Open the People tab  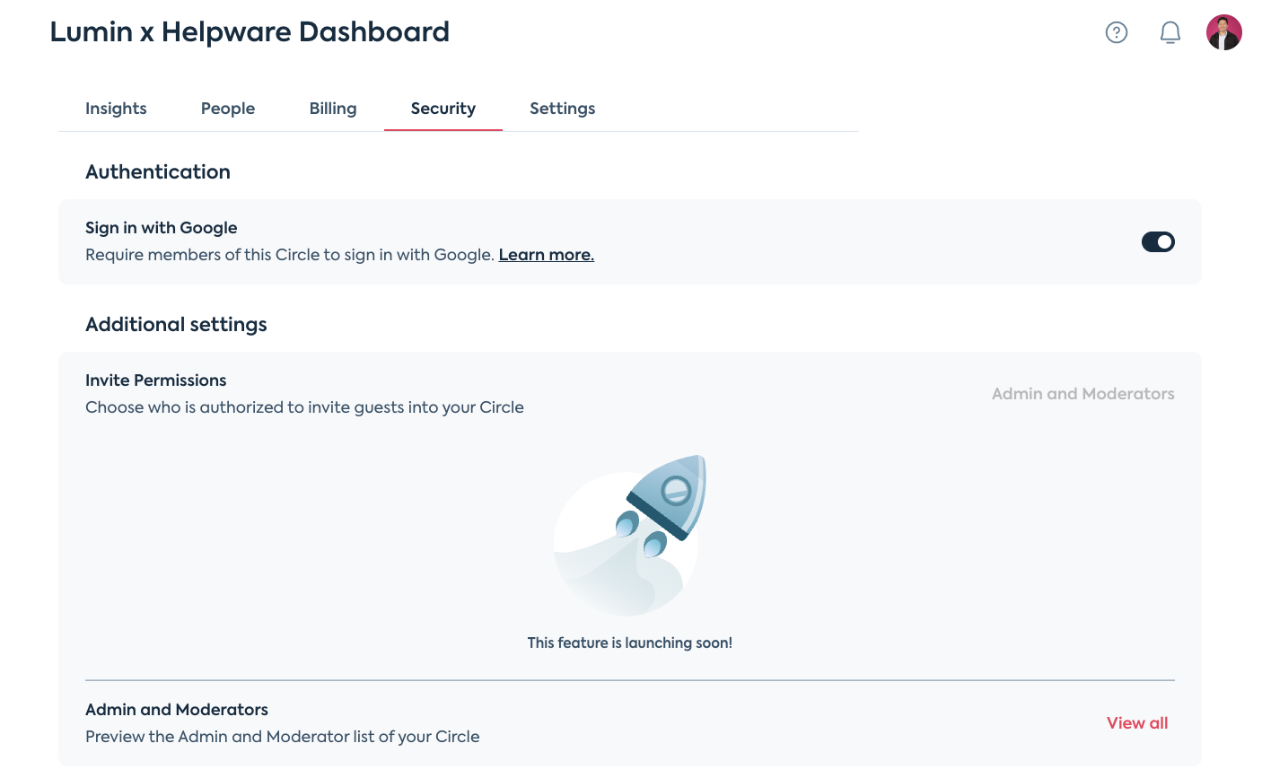[227, 108]
